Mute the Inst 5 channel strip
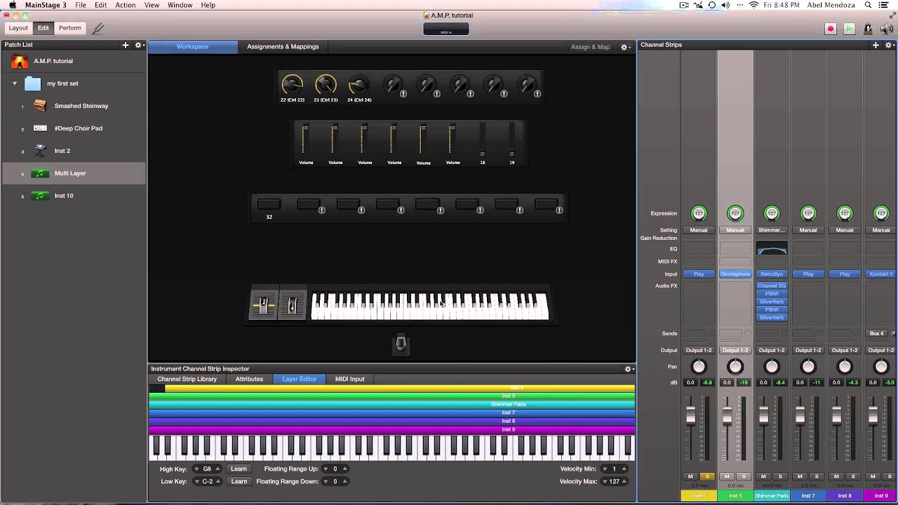The width and height of the screenshot is (898, 505). click(x=727, y=477)
